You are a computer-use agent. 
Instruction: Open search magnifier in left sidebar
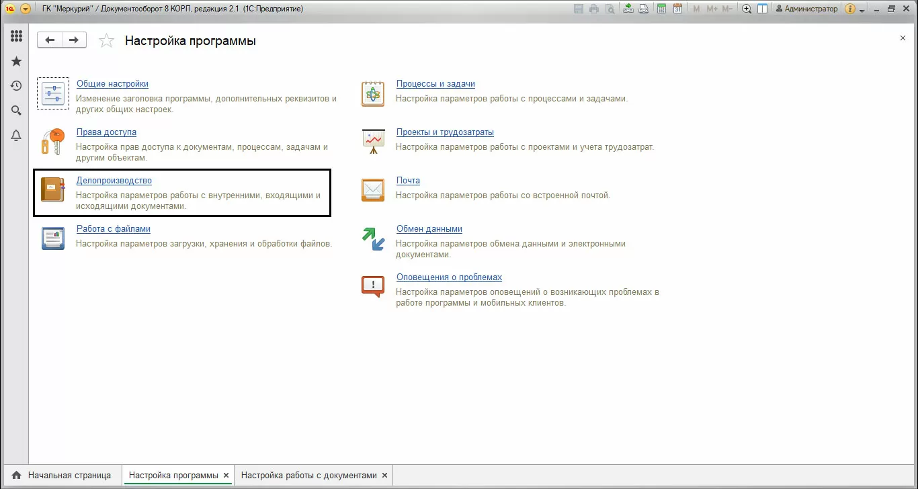pos(16,111)
